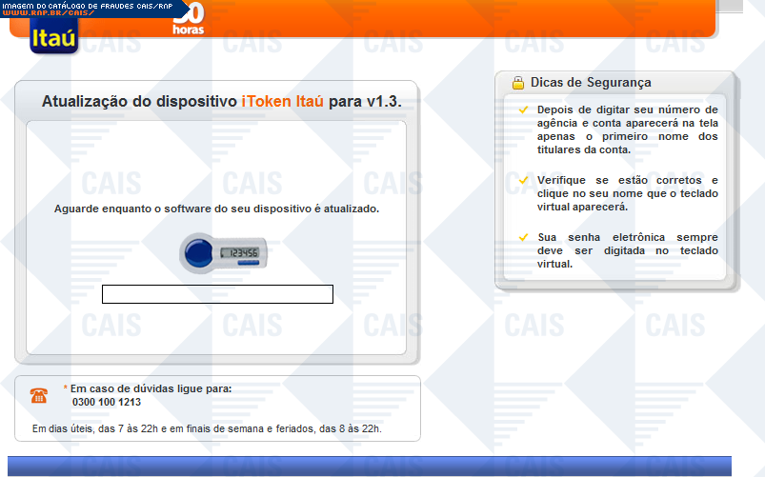Click the update progress bar

click(x=217, y=294)
